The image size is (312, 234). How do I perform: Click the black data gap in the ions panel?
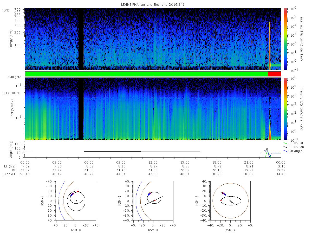81,39
